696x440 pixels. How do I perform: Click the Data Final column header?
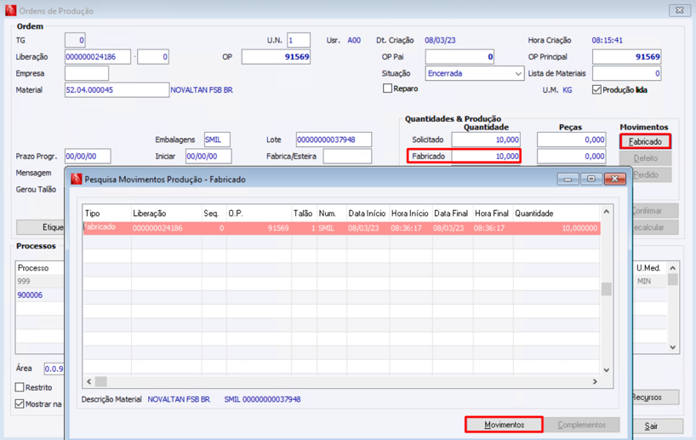452,214
